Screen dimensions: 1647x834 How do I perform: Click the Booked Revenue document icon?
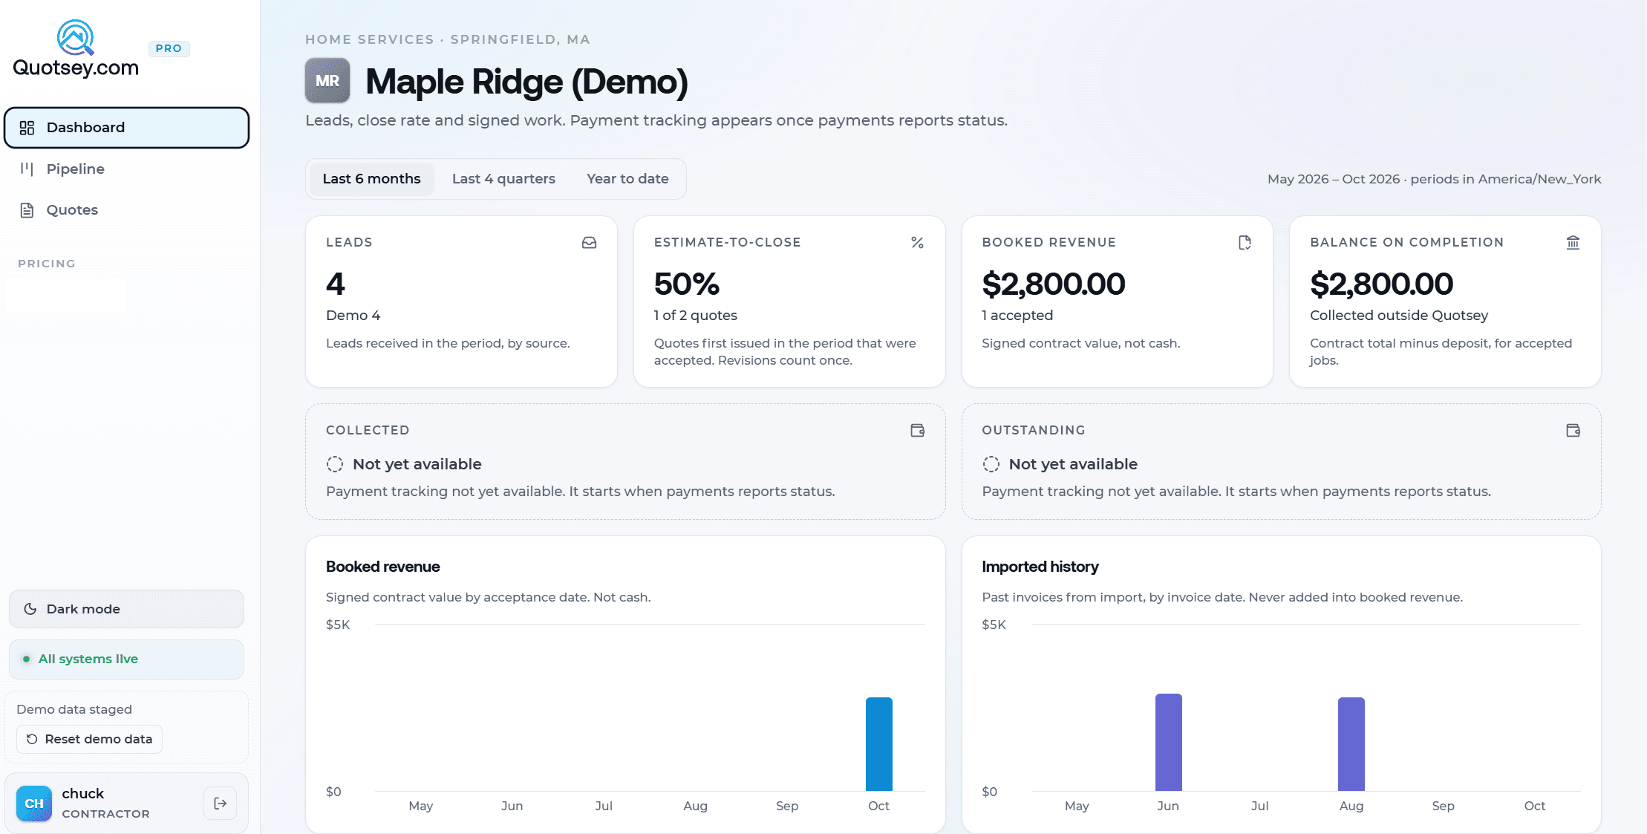point(1245,243)
